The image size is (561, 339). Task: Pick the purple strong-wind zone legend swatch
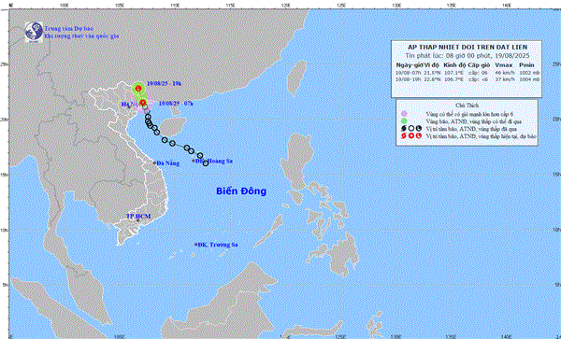point(404,113)
